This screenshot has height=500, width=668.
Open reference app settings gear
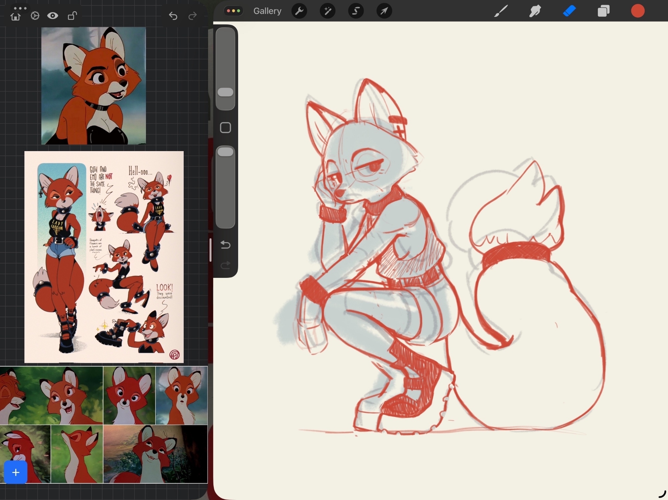35,16
